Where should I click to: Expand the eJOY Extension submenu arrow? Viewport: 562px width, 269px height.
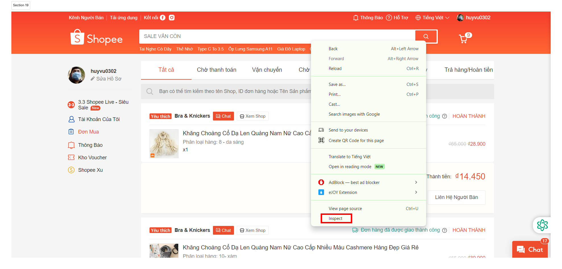tap(416, 192)
